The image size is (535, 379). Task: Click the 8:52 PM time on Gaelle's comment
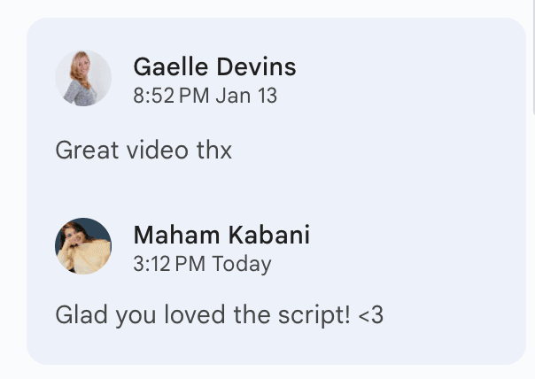pyautogui.click(x=170, y=95)
